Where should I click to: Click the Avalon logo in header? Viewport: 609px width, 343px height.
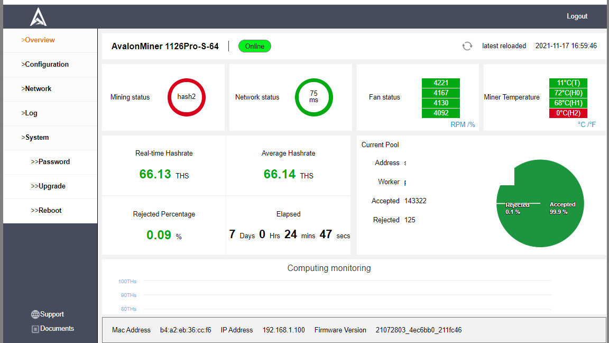point(39,17)
